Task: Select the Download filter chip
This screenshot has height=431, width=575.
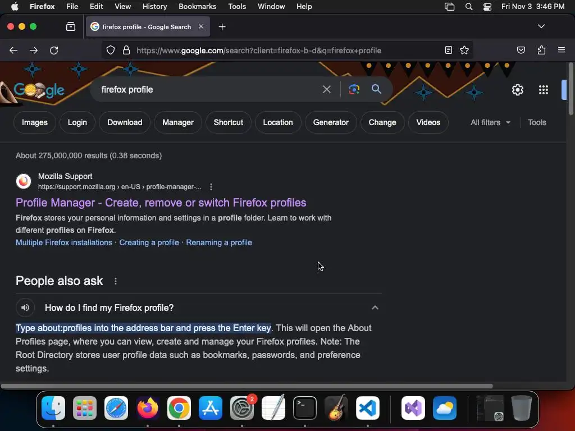Action: click(125, 122)
